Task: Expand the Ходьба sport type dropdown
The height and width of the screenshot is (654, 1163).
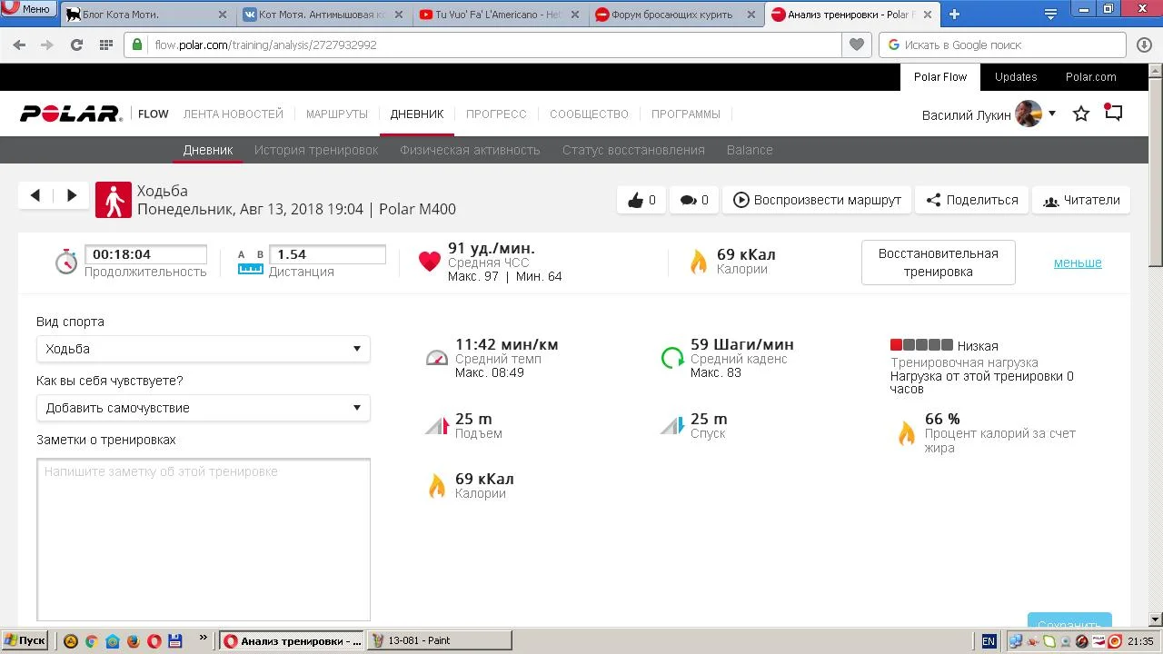Action: tap(203, 349)
